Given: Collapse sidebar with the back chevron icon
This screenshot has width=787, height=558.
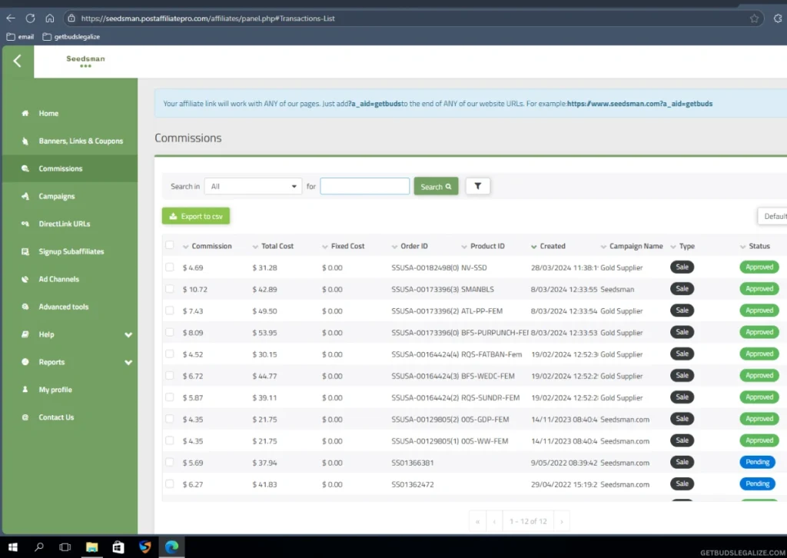Looking at the screenshot, I should click(18, 61).
